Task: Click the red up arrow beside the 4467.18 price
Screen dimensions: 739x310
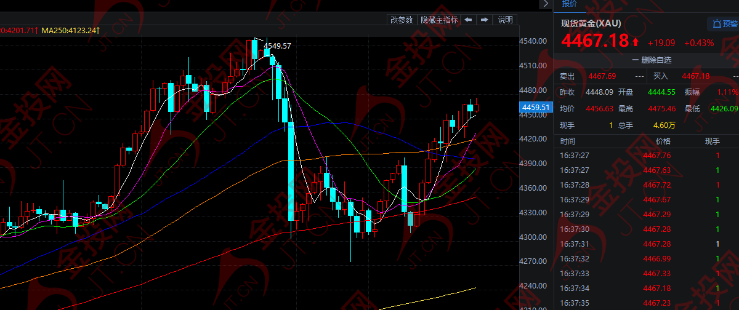Action: click(x=635, y=42)
